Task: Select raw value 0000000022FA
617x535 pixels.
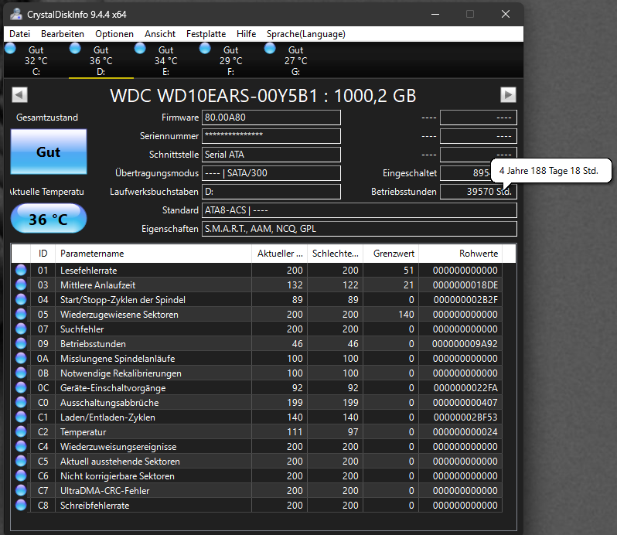Action: pyautogui.click(x=465, y=388)
